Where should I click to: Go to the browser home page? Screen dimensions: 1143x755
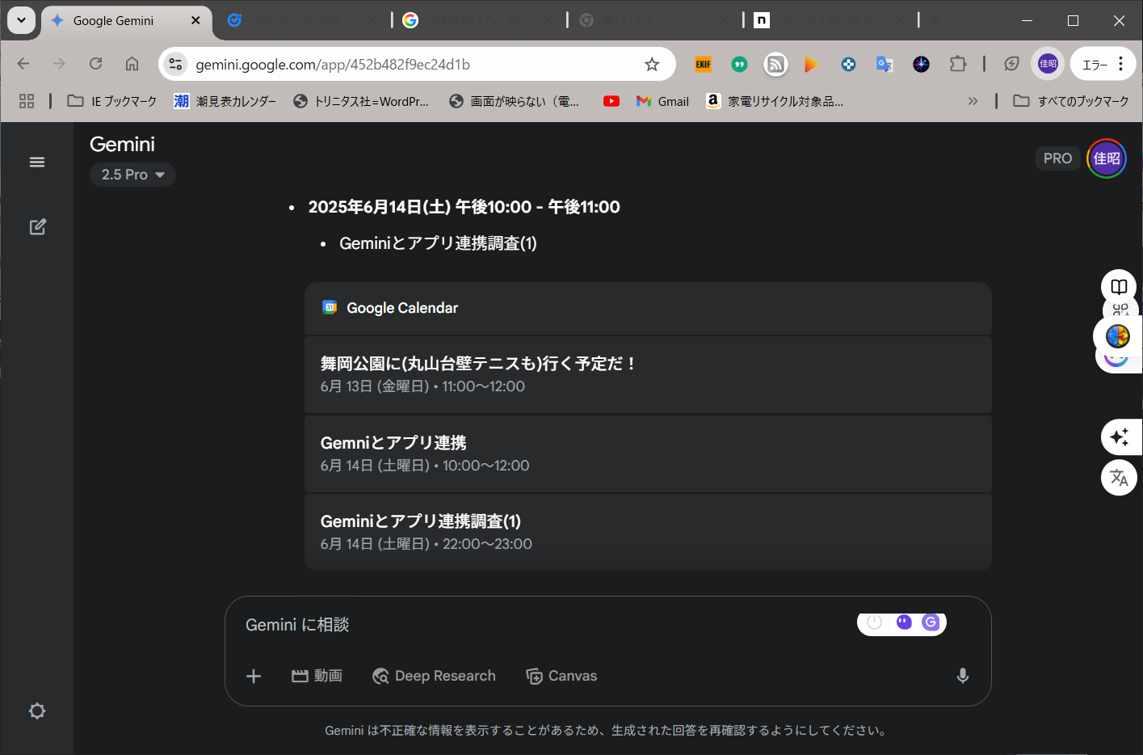pyautogui.click(x=132, y=64)
